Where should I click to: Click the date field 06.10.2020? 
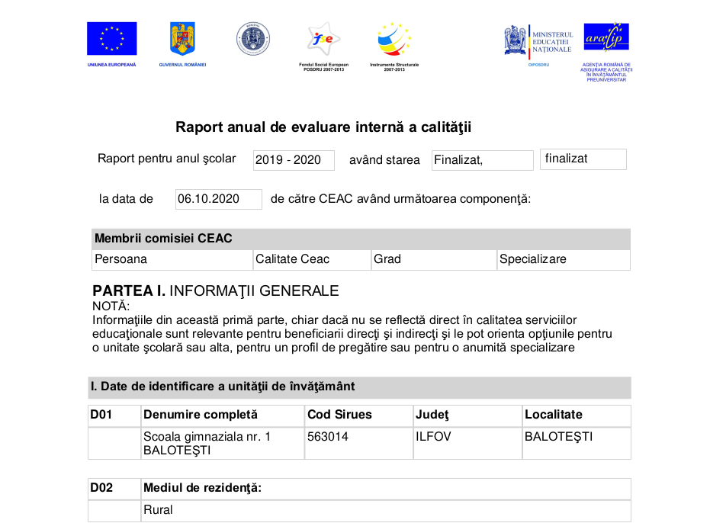[219, 199]
